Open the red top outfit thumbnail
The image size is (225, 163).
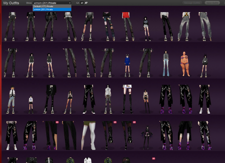pos(128,26)
